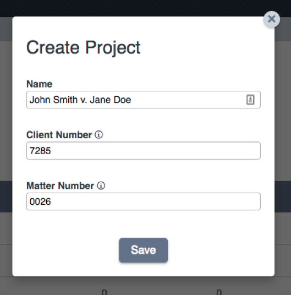Save the new project
The image size is (291, 295).
[x=143, y=250]
